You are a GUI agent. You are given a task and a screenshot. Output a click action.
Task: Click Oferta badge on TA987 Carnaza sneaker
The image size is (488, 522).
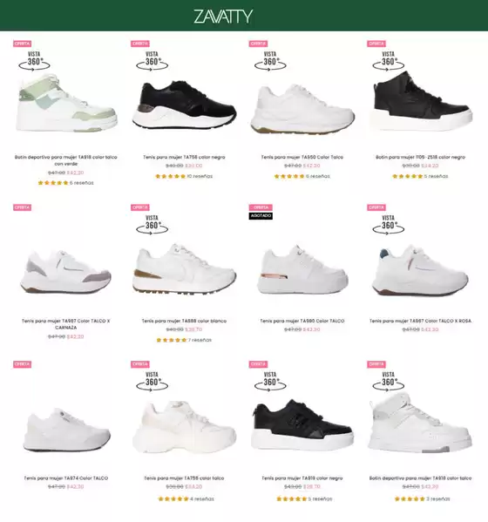23,207
